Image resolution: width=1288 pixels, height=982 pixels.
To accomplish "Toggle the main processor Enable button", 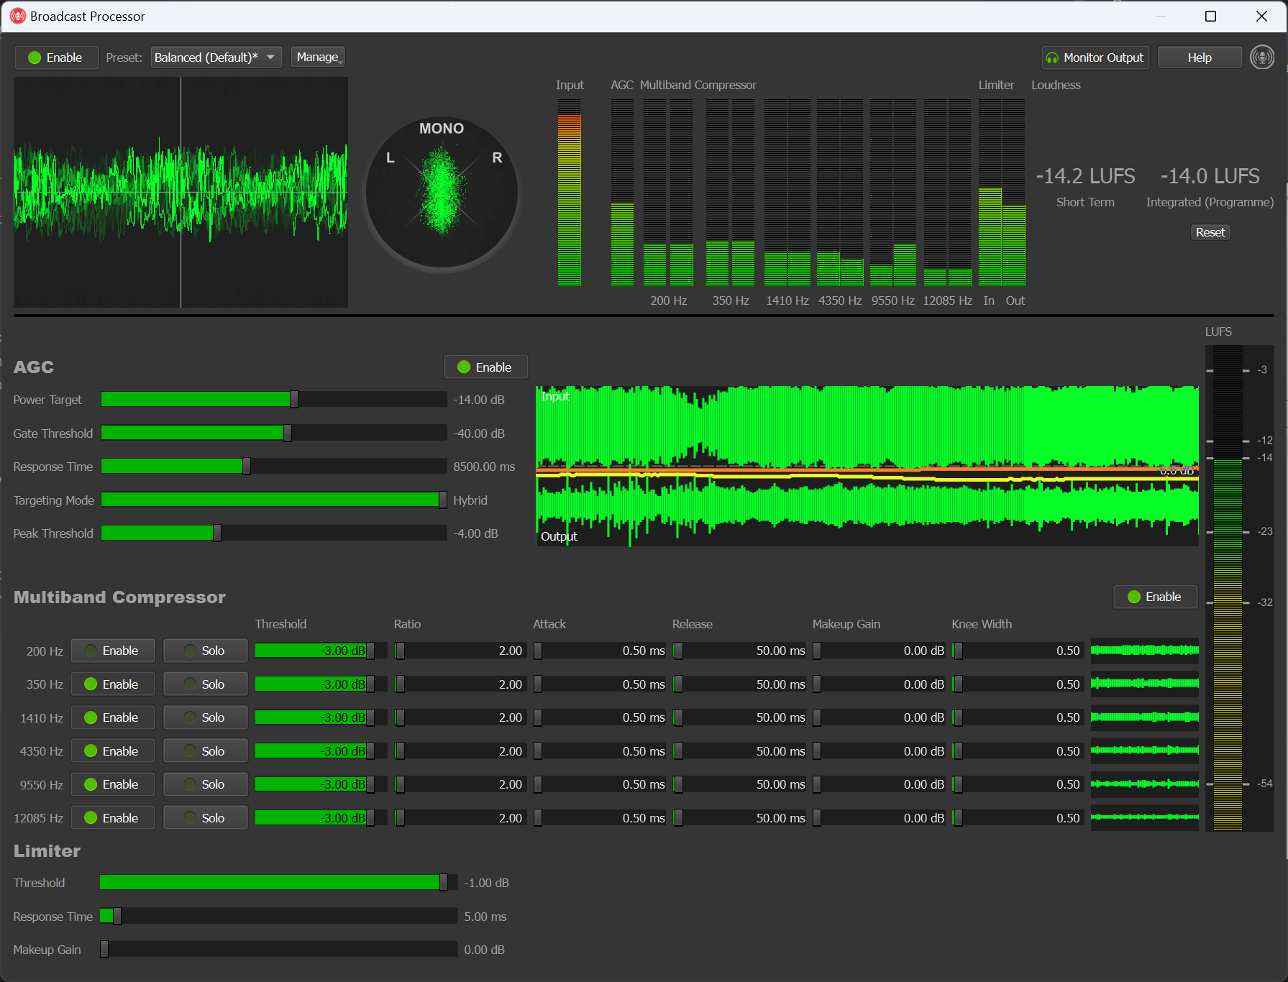I will (56, 58).
